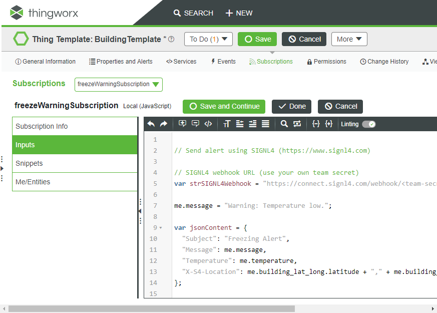Viewport: 437px width, 313px height.
Task: Click the collapse all braces icon
Action: pyautogui.click(x=316, y=124)
